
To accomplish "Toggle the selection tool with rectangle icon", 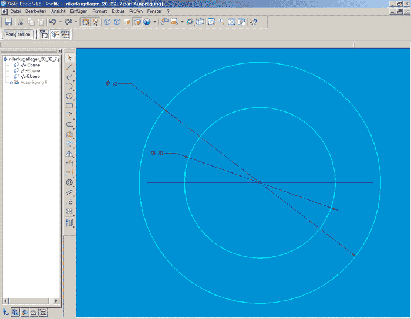I will [x=86, y=22].
